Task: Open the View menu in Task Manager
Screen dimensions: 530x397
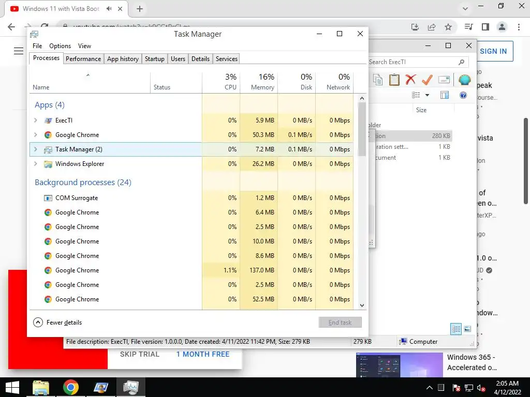Action: tap(84, 46)
